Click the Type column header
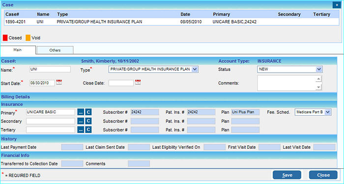This screenshot has height=184, width=344. [x=62, y=14]
